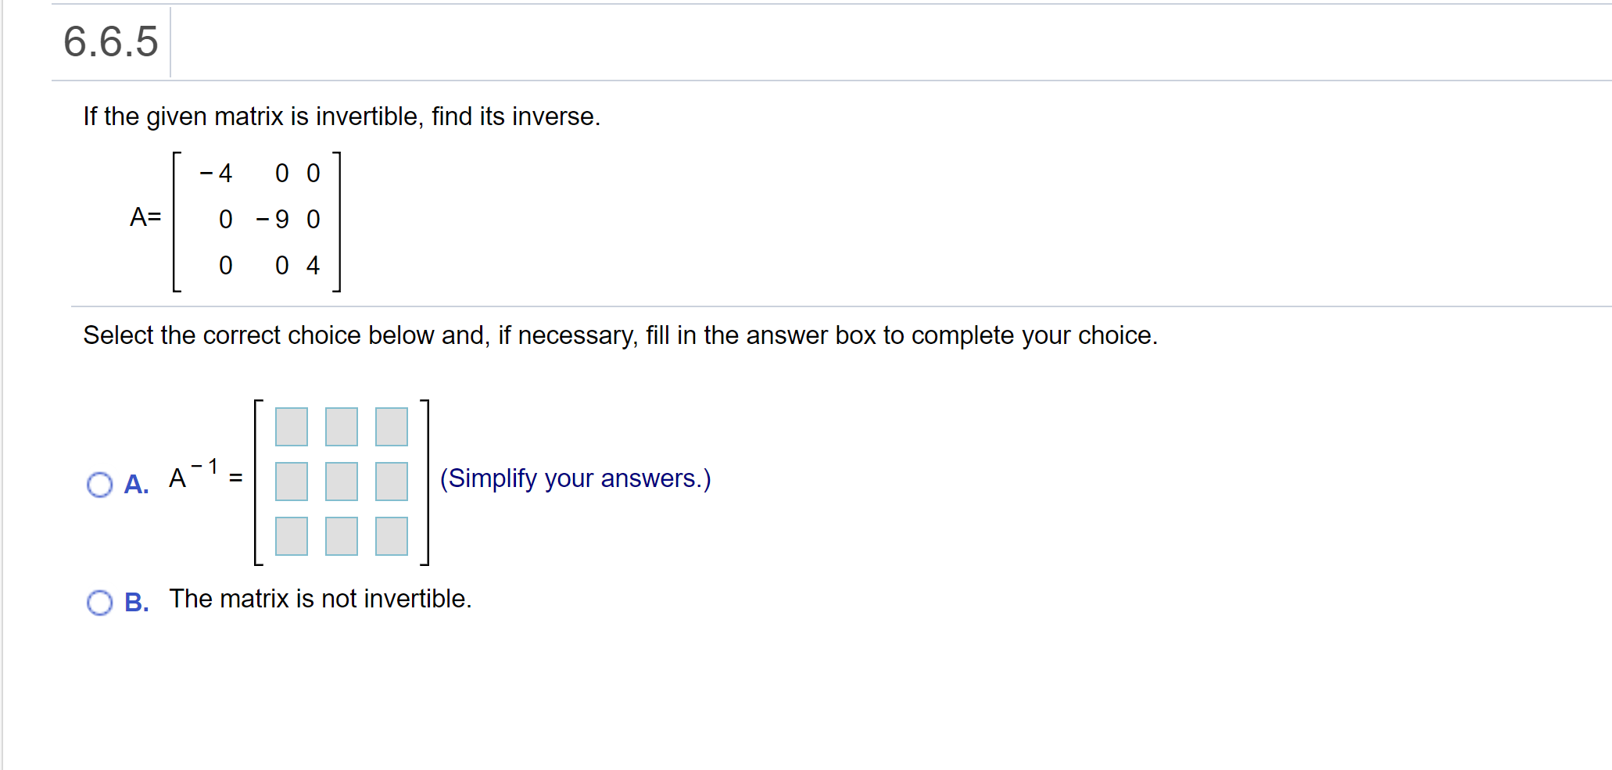Select radio button for choice B
This screenshot has width=1612, height=770.
pos(100,603)
